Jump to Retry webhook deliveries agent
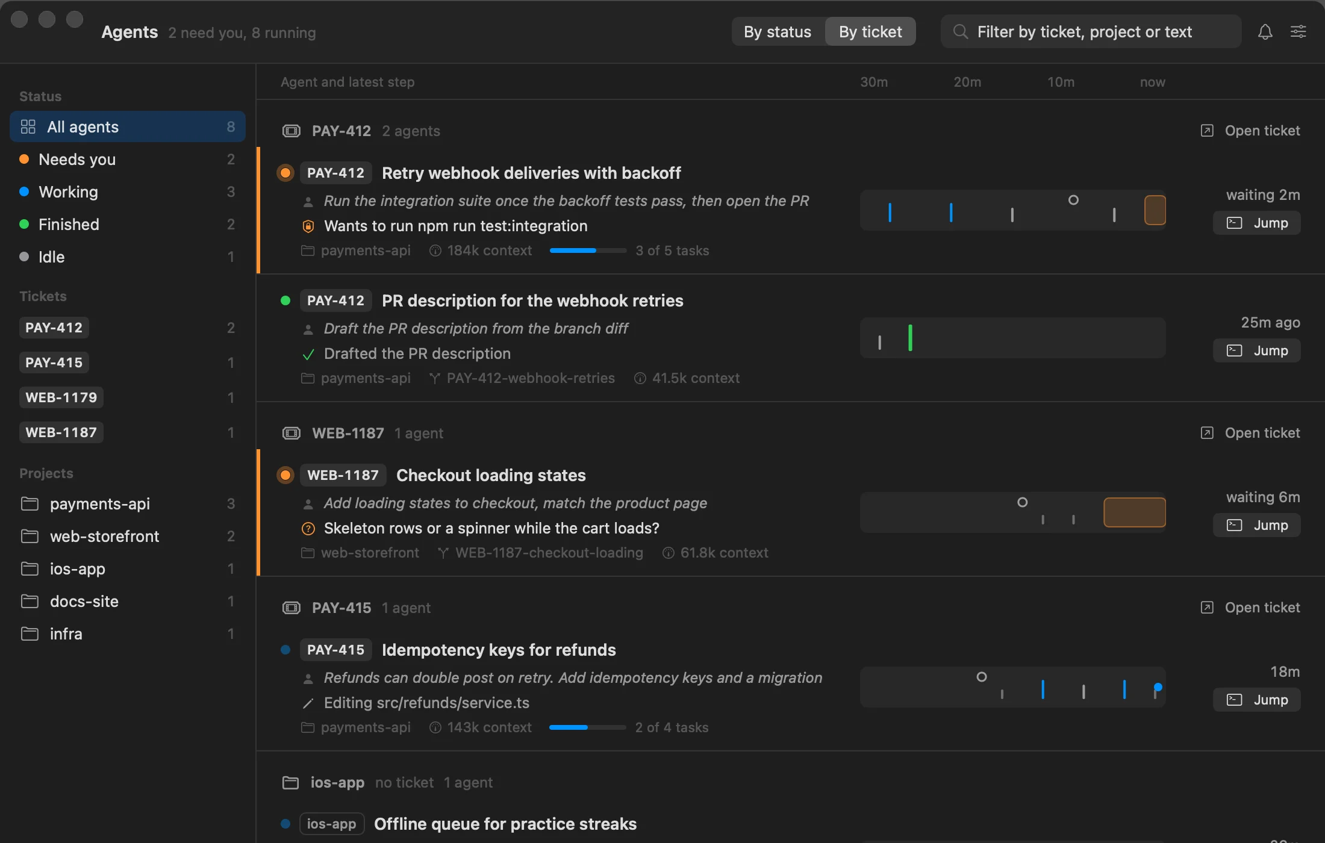Screen dimensions: 1325x843 coord(1257,223)
